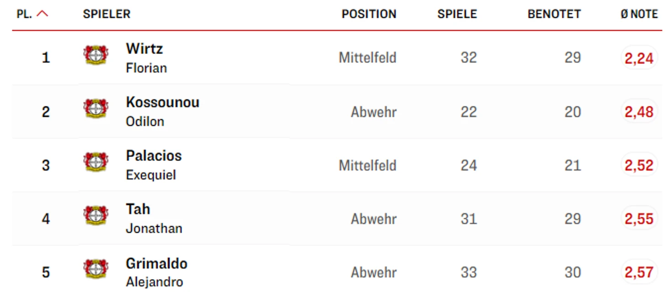
Task: Open Alejandro Grimaldo player profile
Action: (157, 272)
